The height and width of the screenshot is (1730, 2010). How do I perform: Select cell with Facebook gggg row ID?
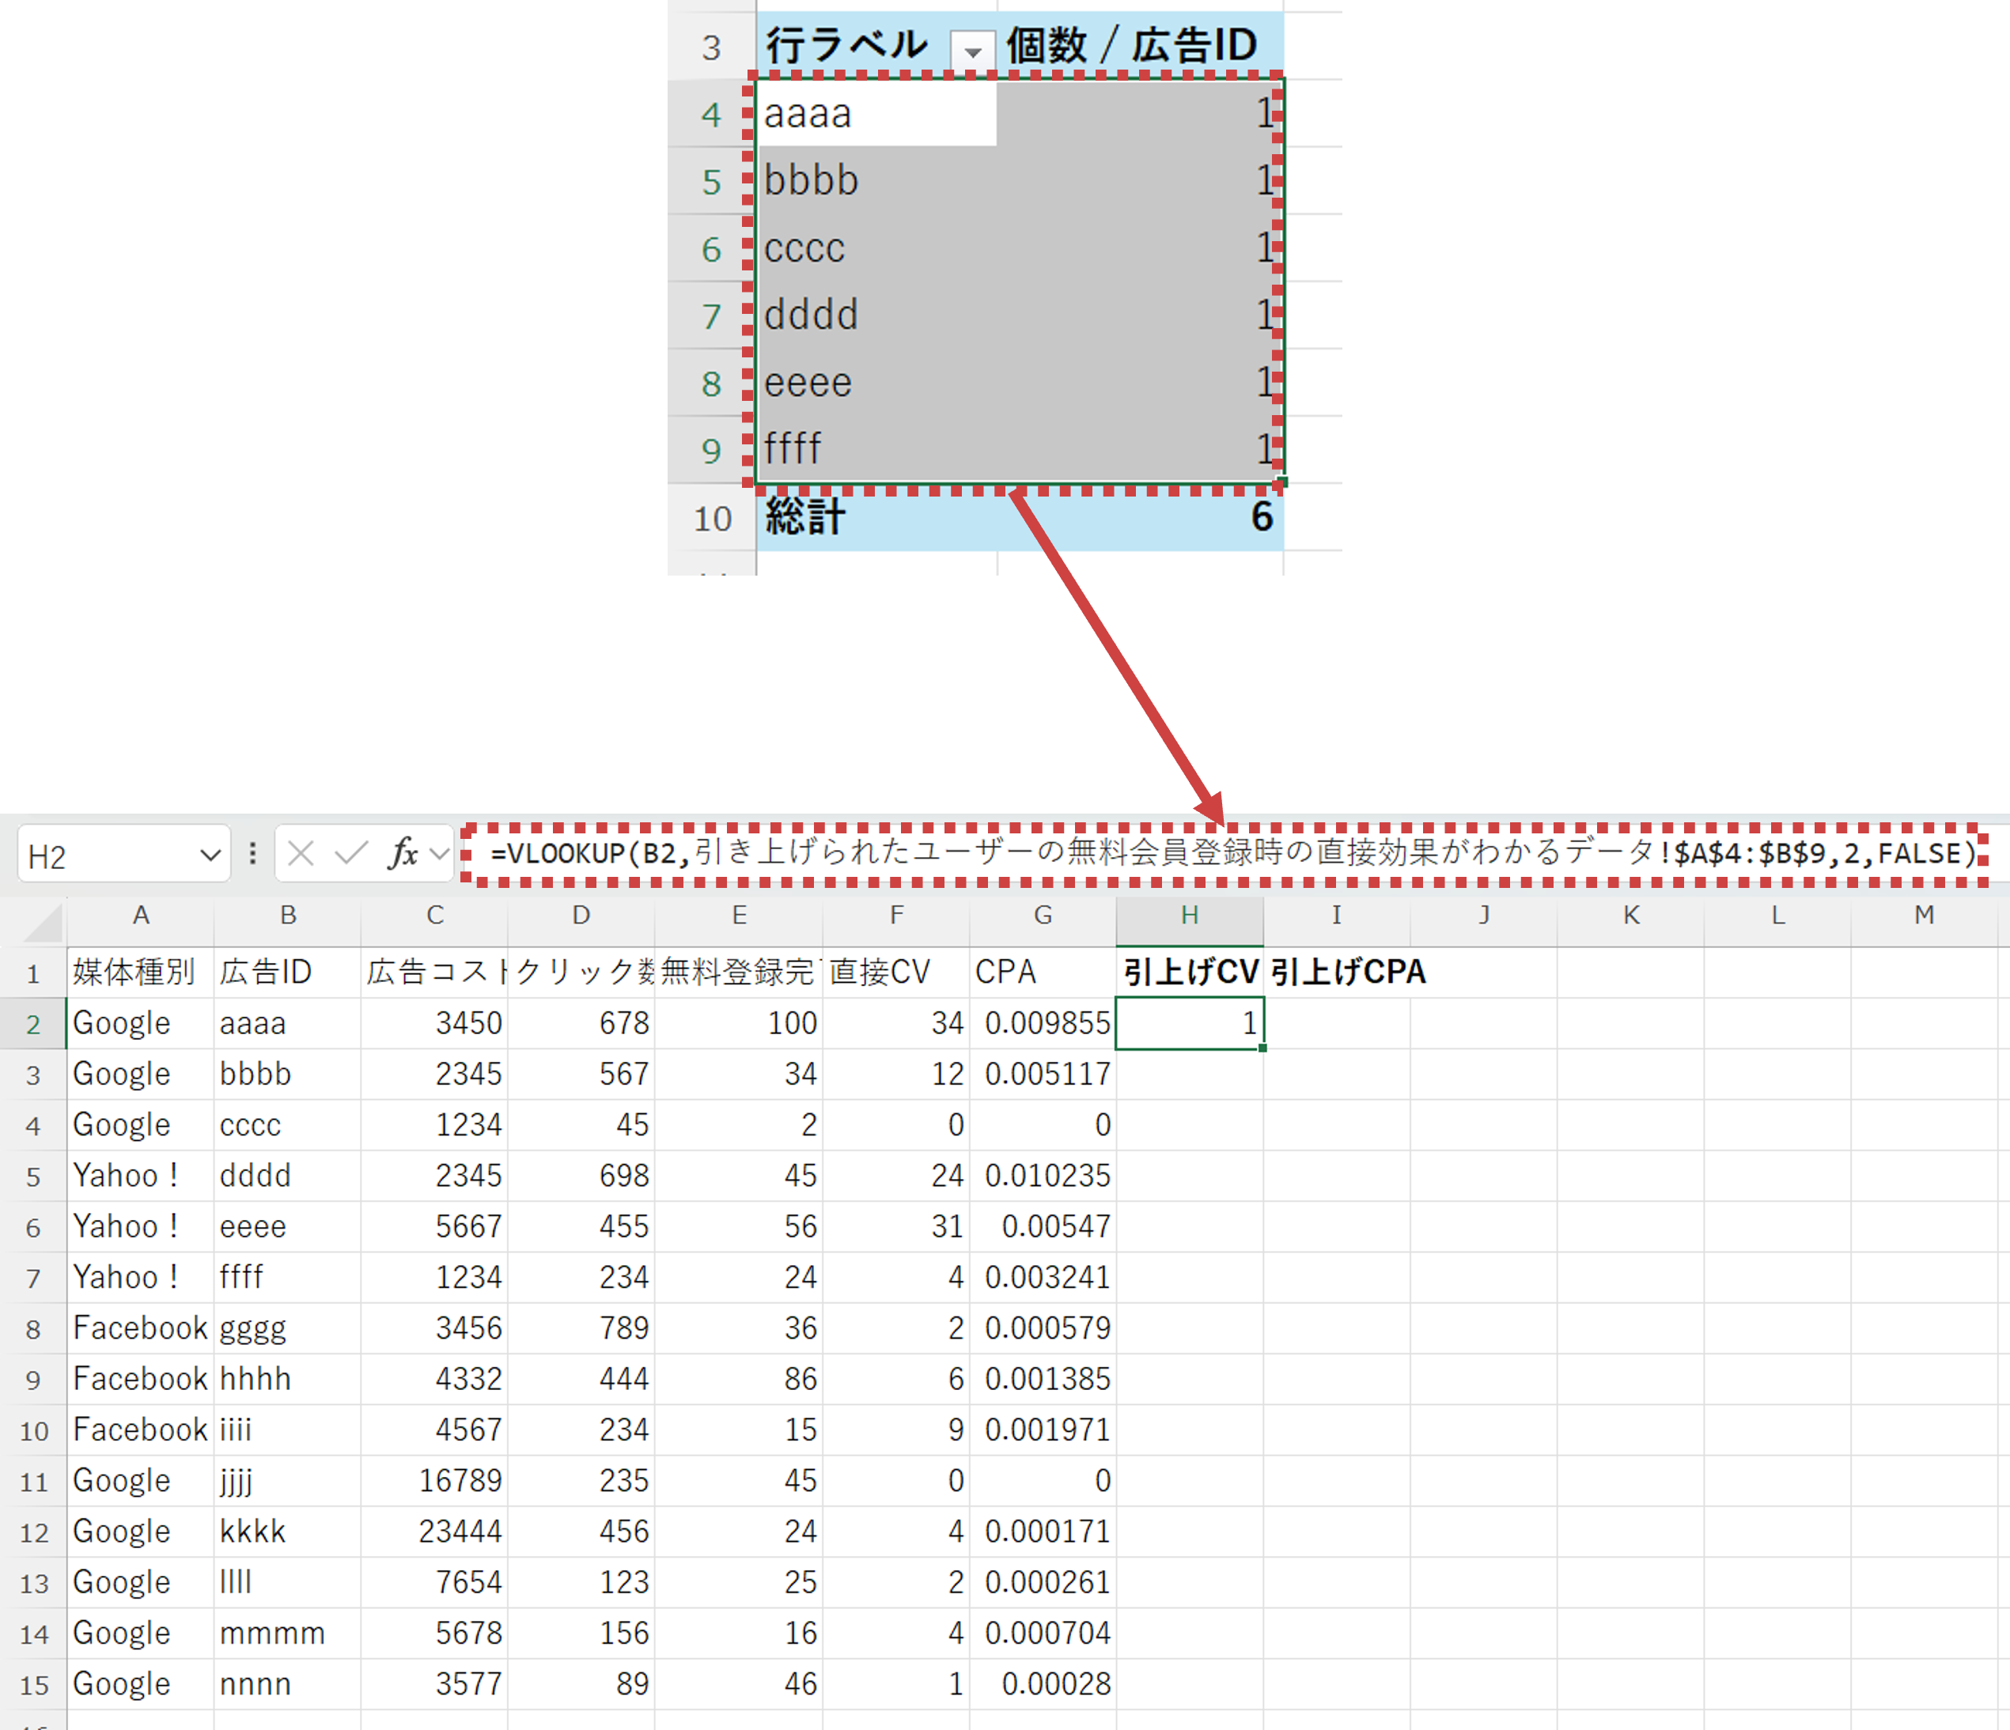click(x=252, y=1328)
